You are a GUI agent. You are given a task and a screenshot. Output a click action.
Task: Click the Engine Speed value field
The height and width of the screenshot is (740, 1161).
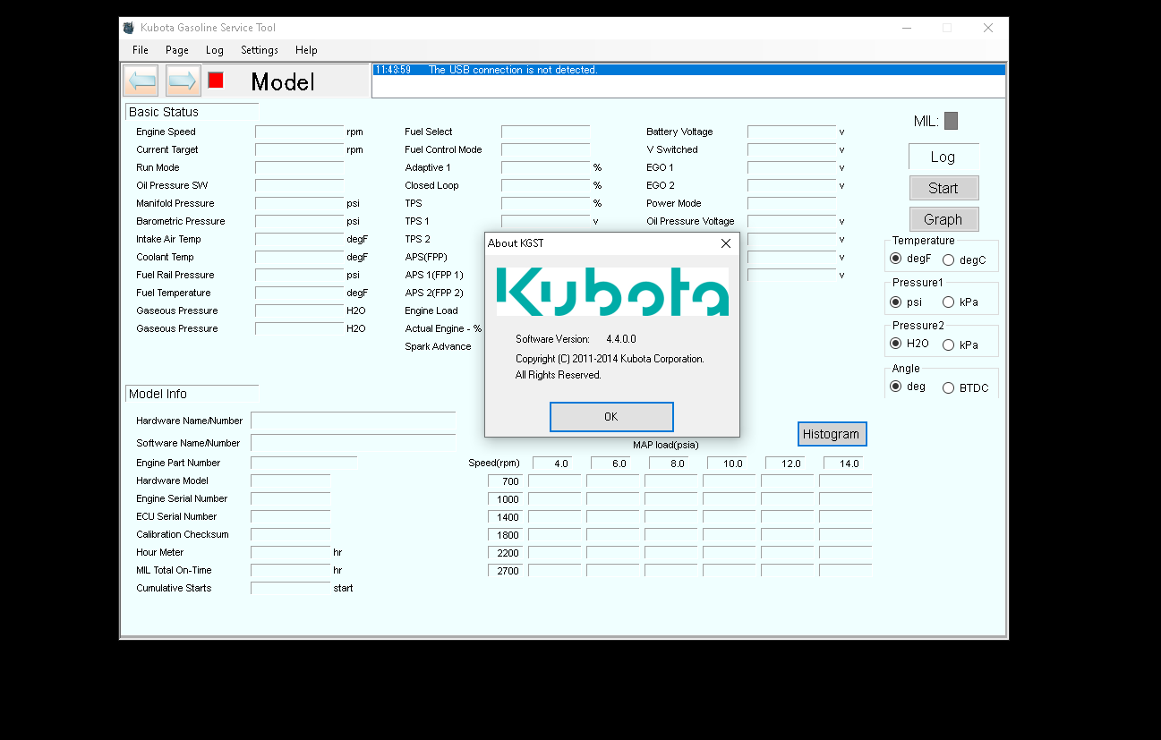(299, 132)
